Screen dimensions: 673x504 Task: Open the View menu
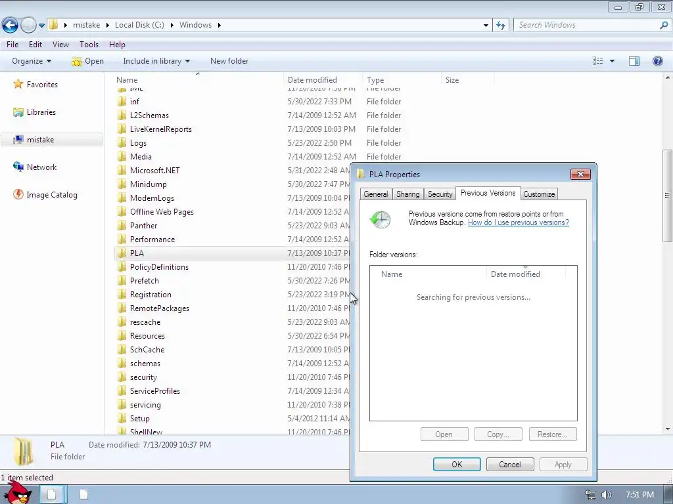pyautogui.click(x=60, y=45)
